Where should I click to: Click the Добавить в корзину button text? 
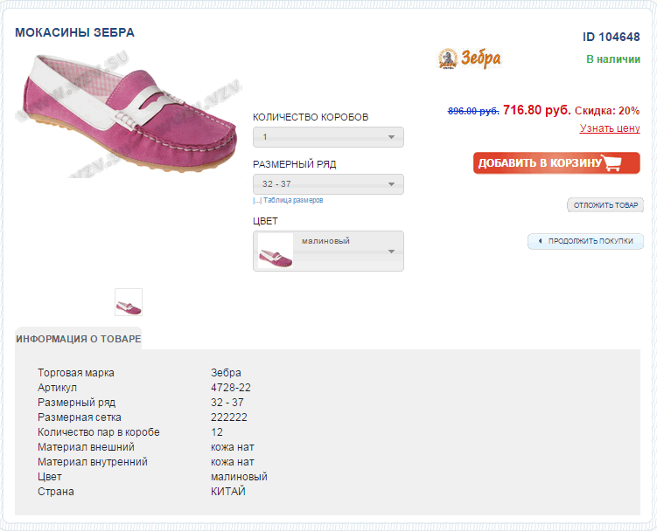(x=540, y=163)
